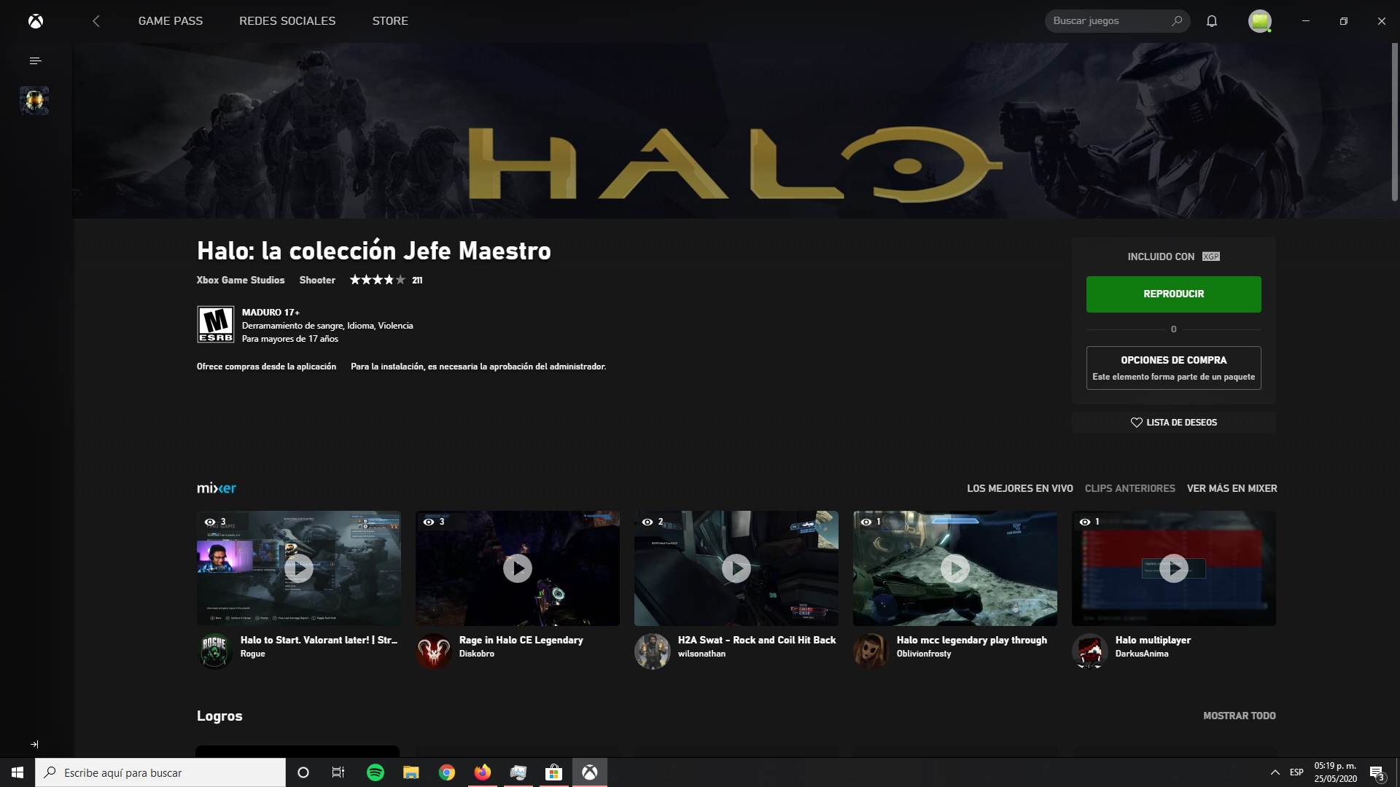Open Microsoft Store from taskbar
Viewport: 1400px width, 787px height.
(554, 772)
